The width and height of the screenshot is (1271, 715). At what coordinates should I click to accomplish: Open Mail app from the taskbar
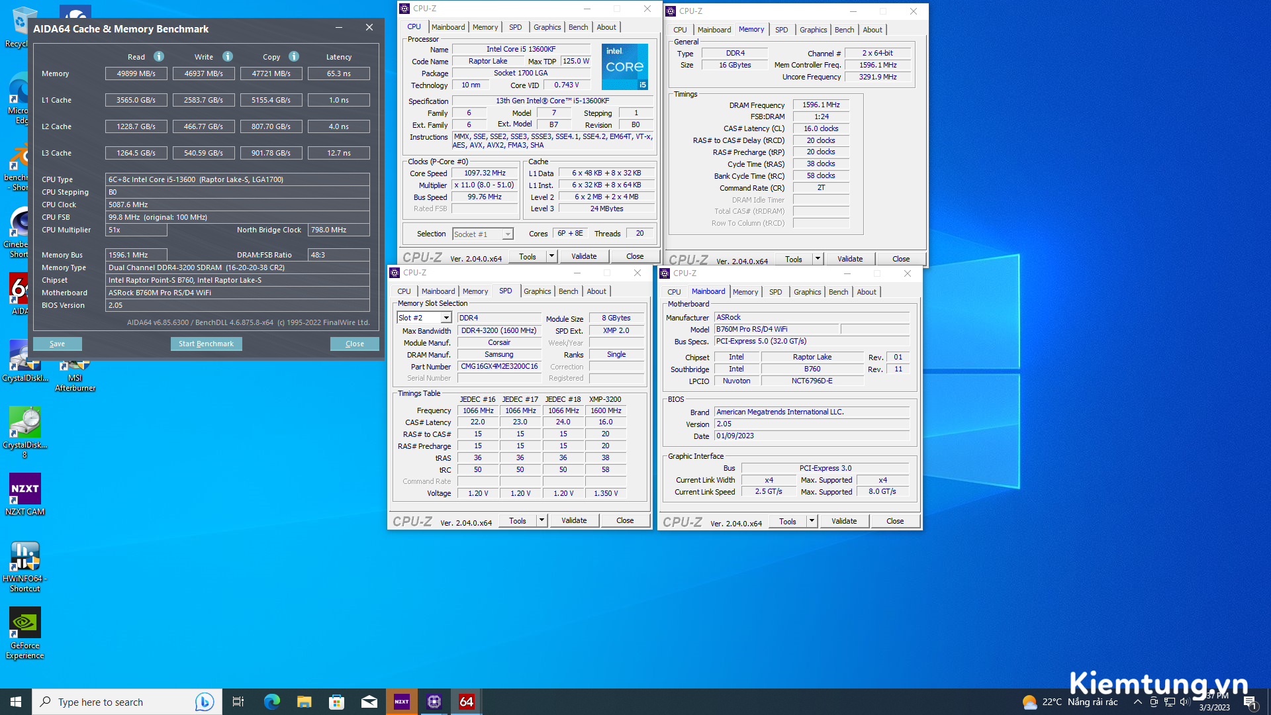[x=369, y=702]
